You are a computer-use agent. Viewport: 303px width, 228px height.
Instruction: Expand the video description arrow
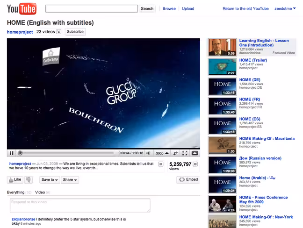point(161,164)
